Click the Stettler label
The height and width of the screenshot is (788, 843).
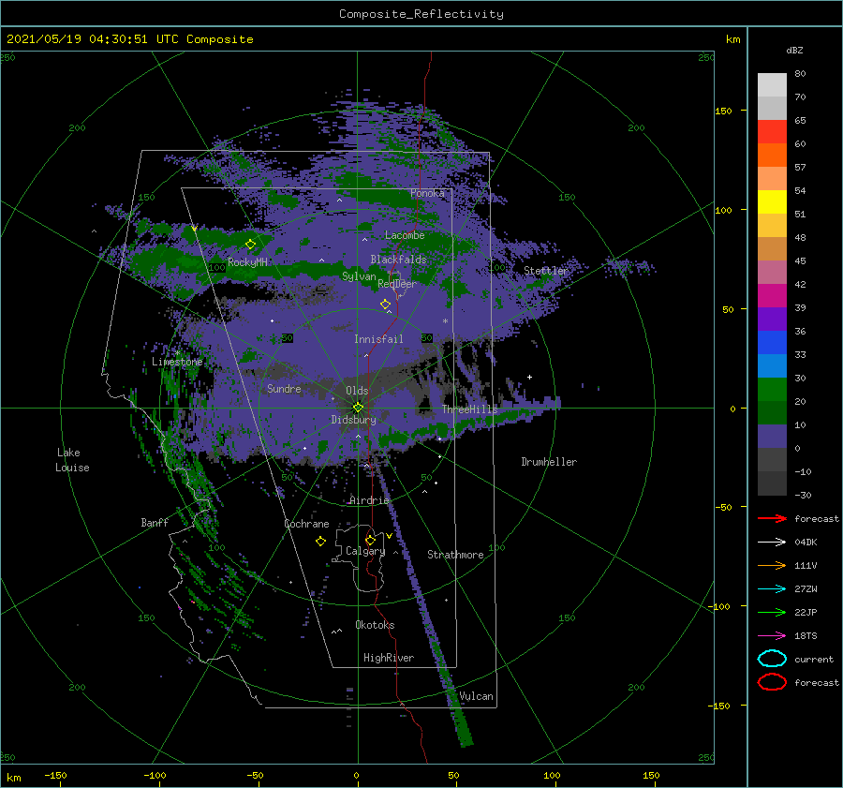[x=546, y=271]
